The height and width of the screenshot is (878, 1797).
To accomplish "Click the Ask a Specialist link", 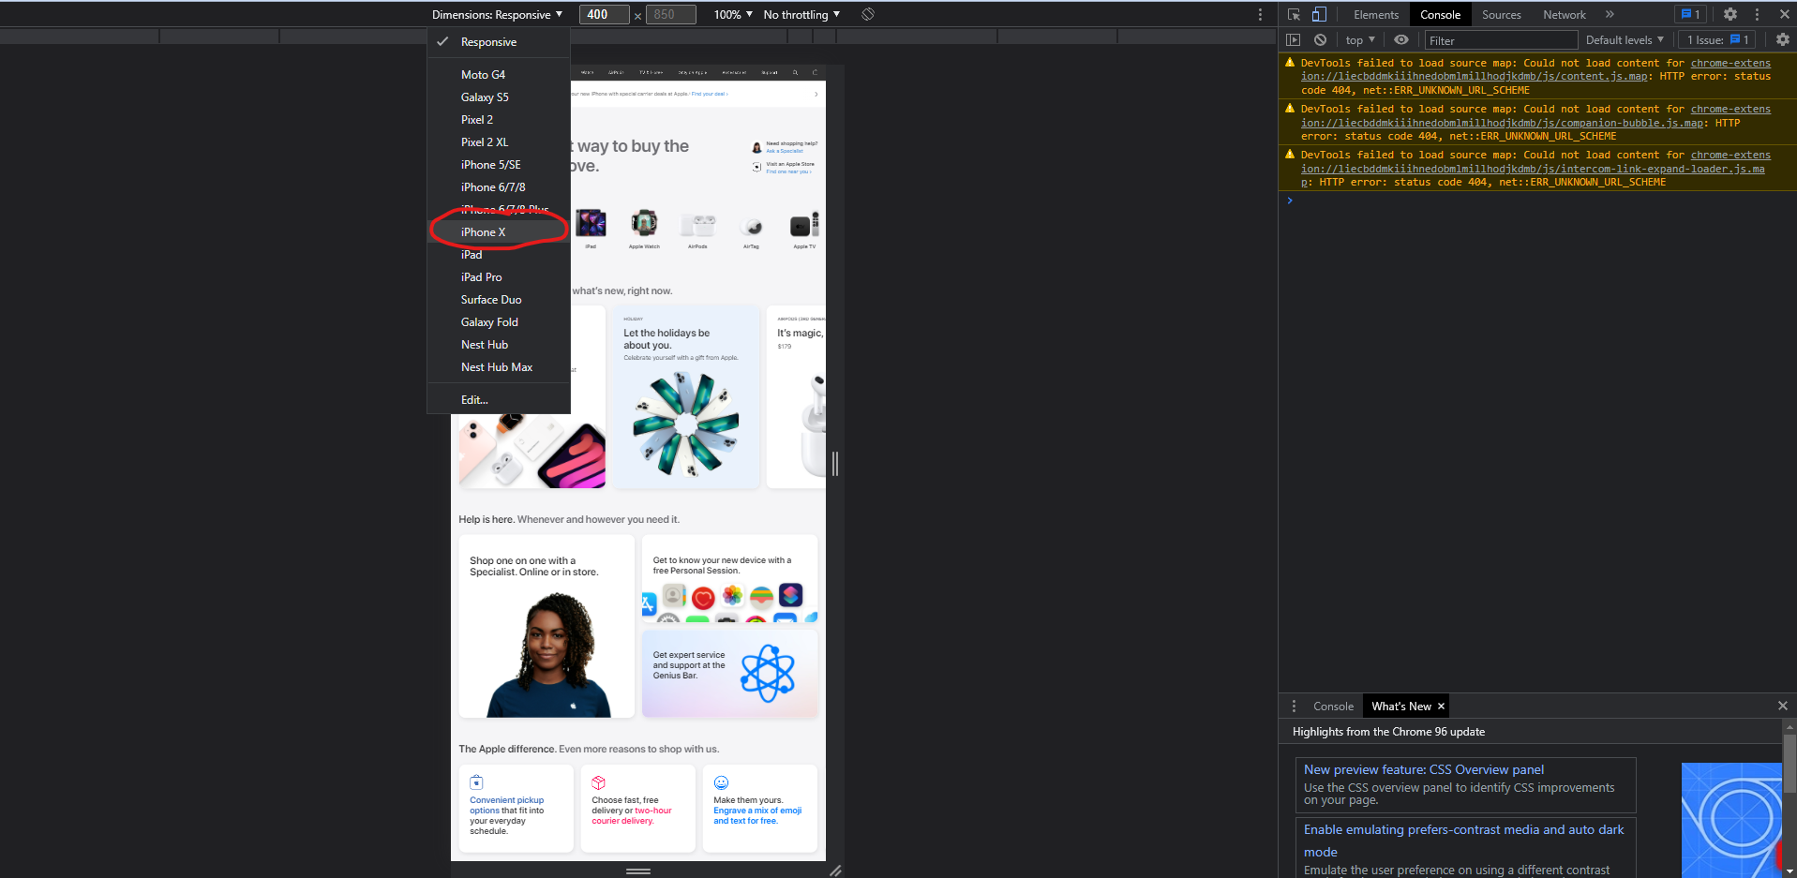I will 785,151.
